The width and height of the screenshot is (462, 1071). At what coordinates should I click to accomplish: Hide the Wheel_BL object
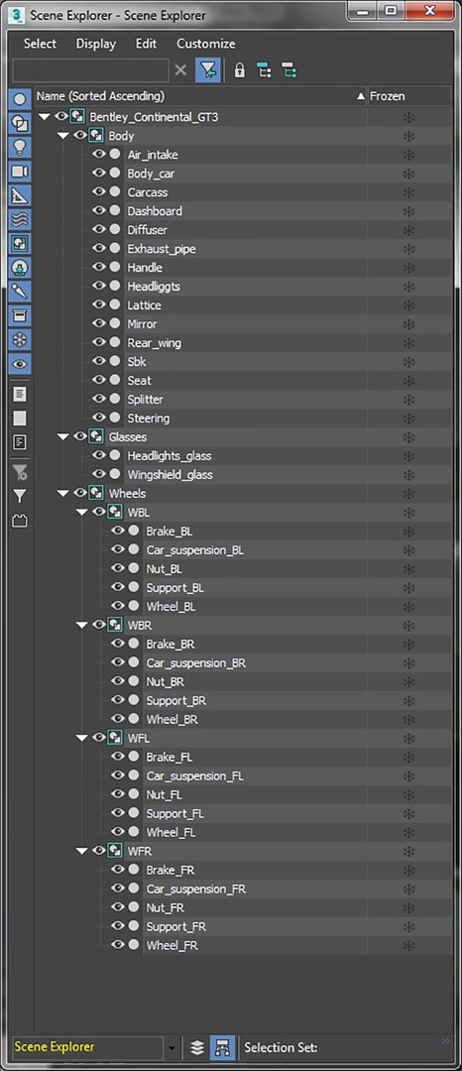click(117, 606)
